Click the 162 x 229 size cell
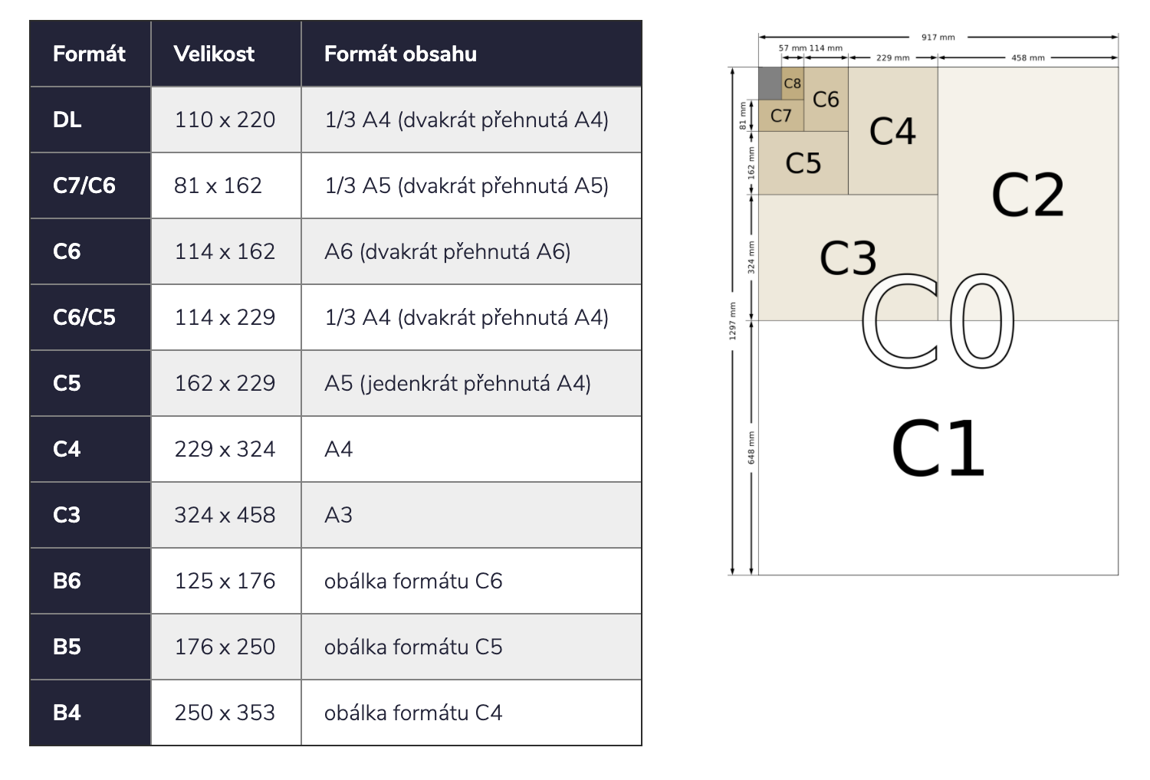Screen dimensions: 1150x780 click(225, 383)
